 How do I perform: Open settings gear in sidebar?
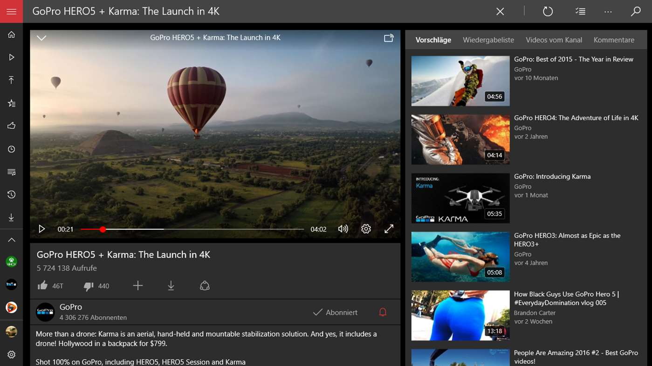12,354
